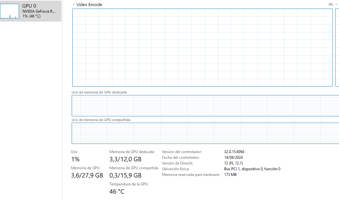Expand the chevron next to 0% at top right
Image resolution: width=339 pixels, height=200 pixels.
[336, 5]
